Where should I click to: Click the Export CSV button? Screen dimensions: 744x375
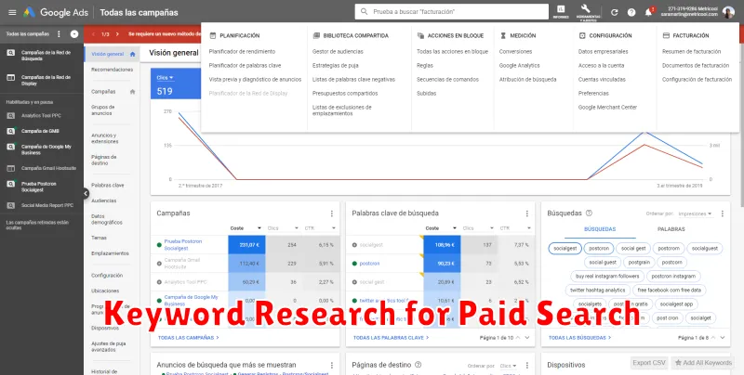click(x=648, y=363)
